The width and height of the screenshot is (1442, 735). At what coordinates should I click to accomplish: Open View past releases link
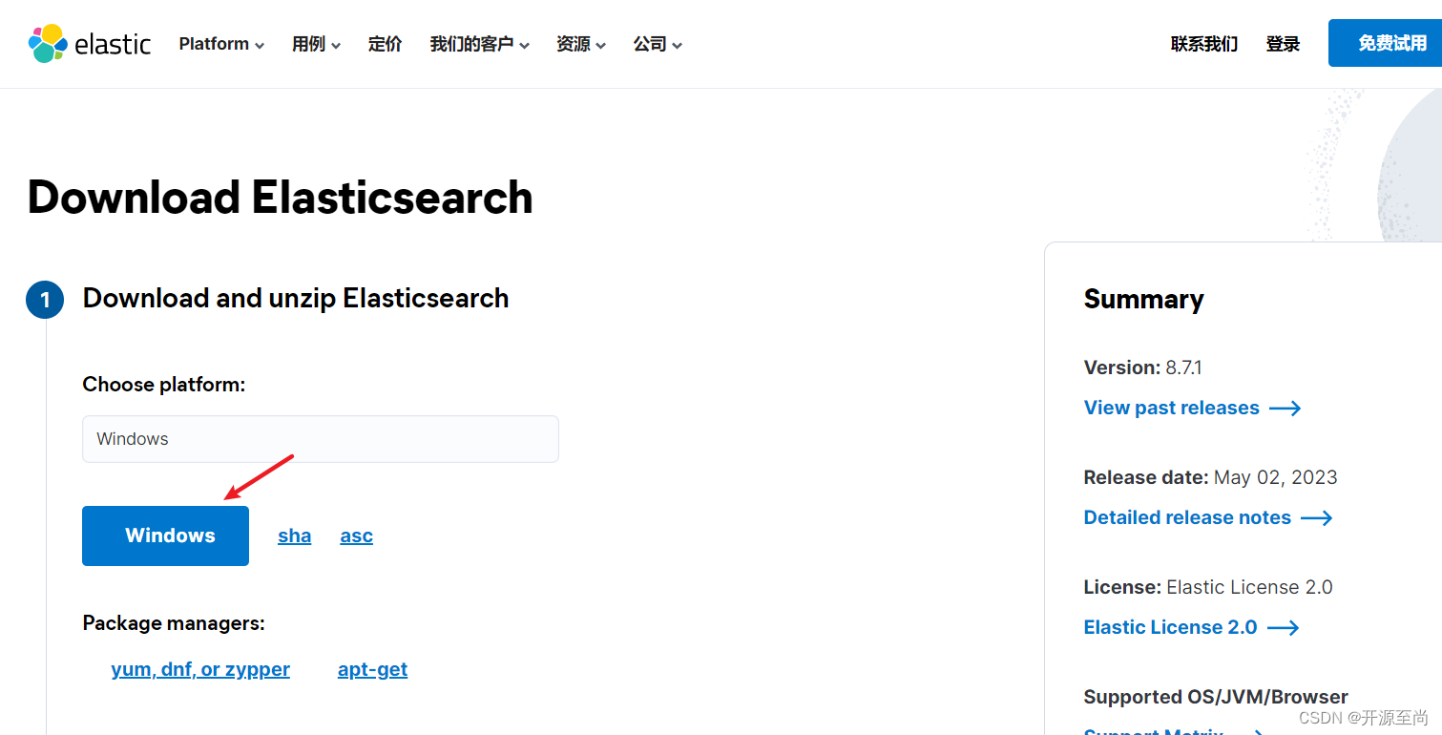coord(1172,408)
